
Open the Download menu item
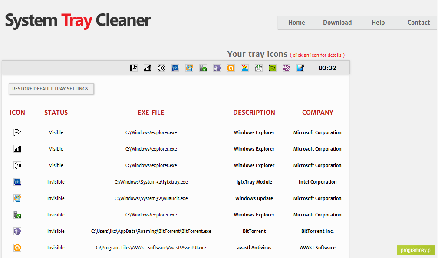click(337, 23)
